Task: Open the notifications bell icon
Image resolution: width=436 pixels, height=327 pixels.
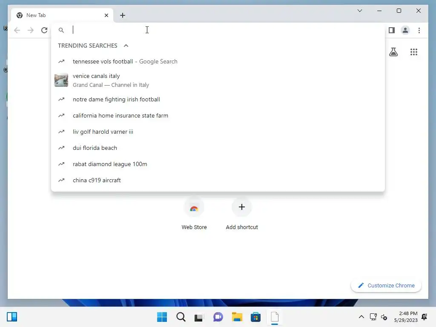Action: (x=425, y=317)
